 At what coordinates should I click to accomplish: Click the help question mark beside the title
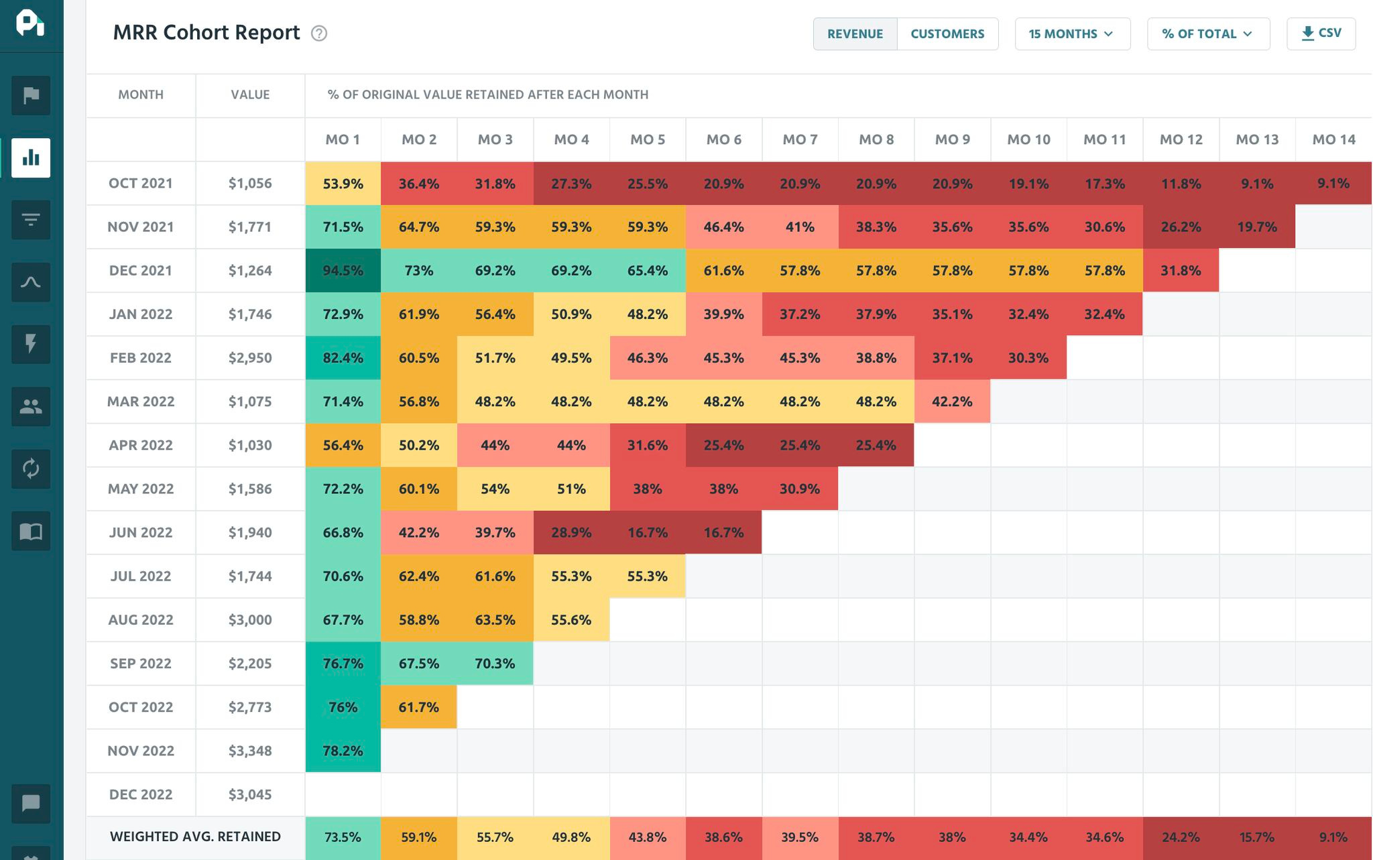(x=319, y=34)
